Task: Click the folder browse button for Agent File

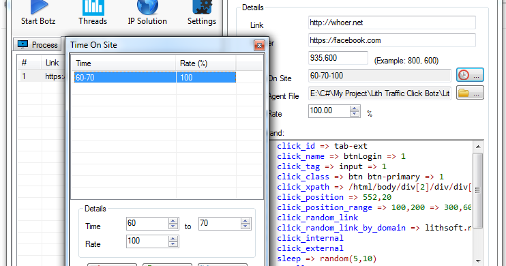Action: point(470,93)
